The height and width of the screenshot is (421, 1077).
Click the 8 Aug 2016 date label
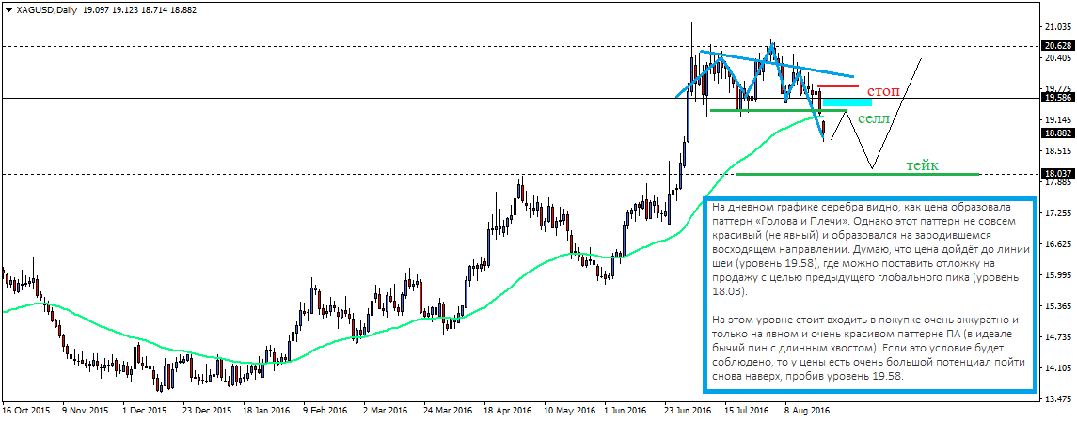tap(808, 412)
